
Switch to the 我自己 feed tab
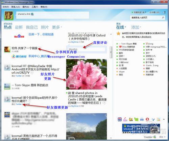32,27
